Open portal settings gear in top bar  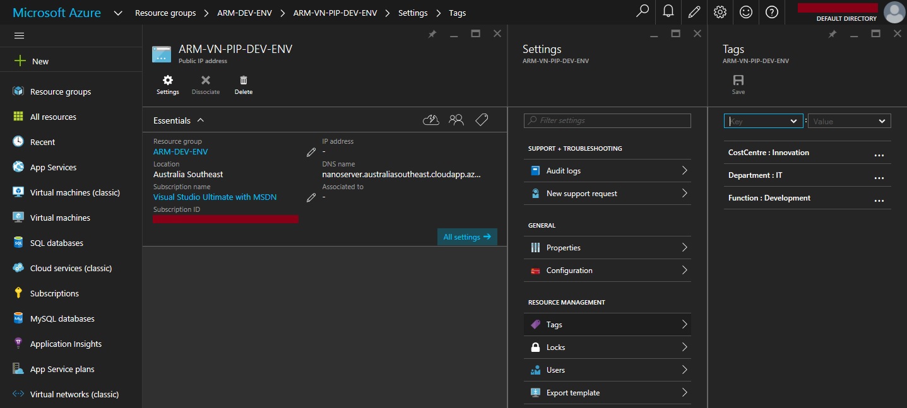pyautogui.click(x=720, y=12)
